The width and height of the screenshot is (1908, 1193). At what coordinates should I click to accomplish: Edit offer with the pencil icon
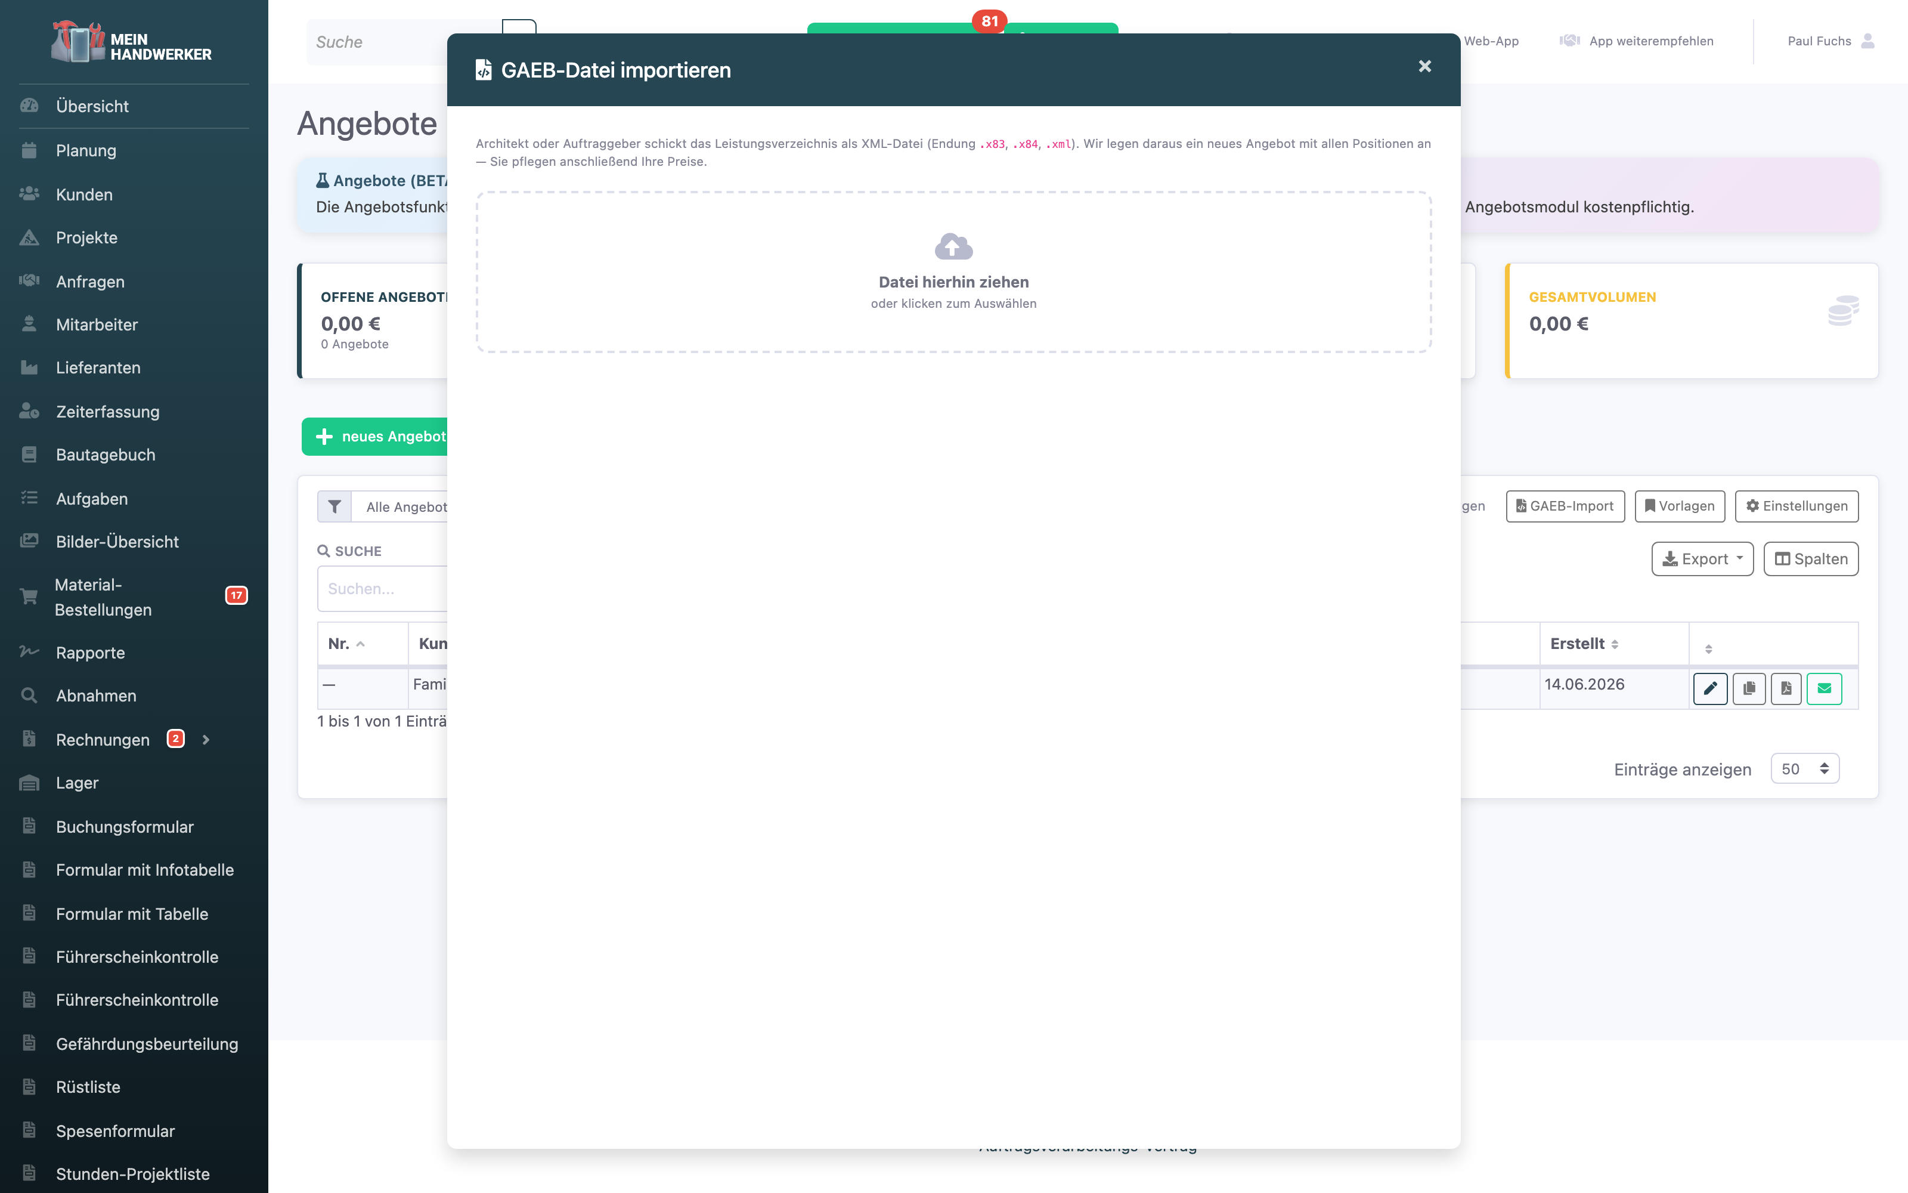tap(1710, 688)
